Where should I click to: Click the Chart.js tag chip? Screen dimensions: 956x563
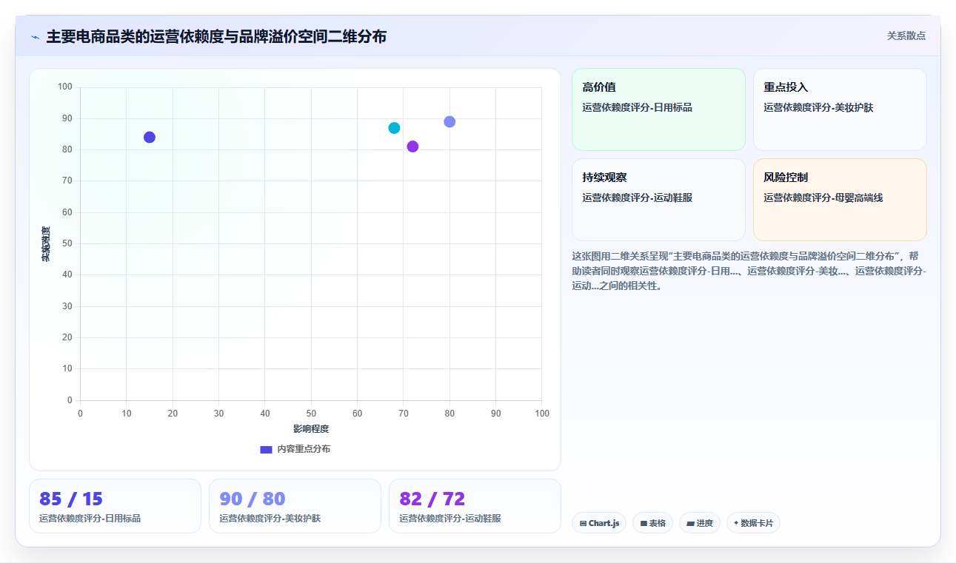[x=599, y=523]
